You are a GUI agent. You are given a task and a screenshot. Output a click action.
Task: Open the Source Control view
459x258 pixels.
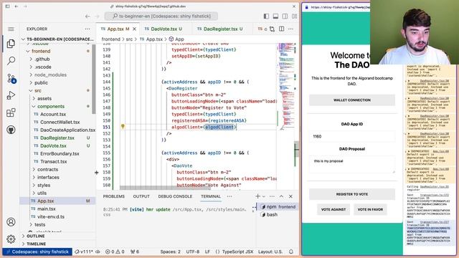tap(11, 78)
